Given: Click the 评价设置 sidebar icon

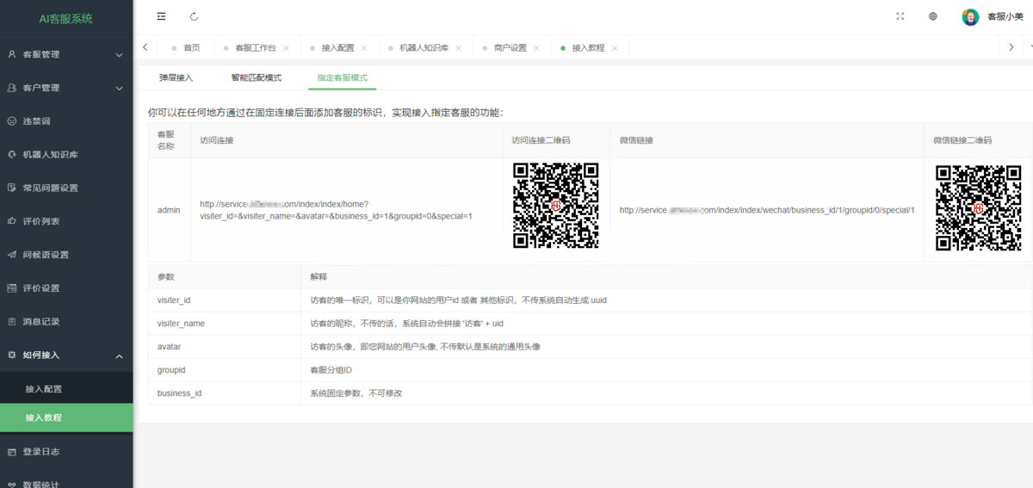Looking at the screenshot, I should (12, 288).
